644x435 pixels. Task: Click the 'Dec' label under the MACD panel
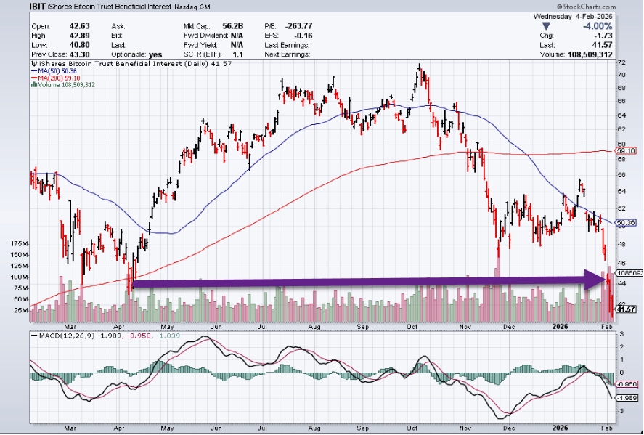[x=509, y=428]
